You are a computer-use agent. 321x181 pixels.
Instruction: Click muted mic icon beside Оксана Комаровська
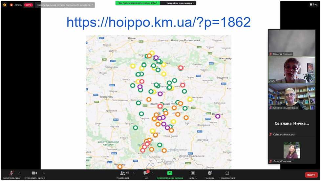click(271, 108)
